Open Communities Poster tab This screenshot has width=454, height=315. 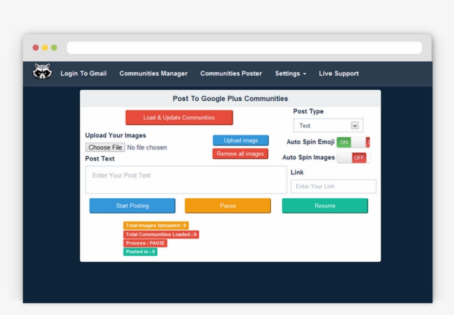point(231,74)
